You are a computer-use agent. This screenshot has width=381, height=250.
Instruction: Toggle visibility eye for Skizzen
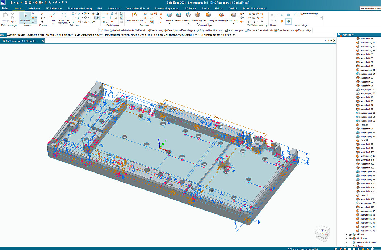pos(350,234)
